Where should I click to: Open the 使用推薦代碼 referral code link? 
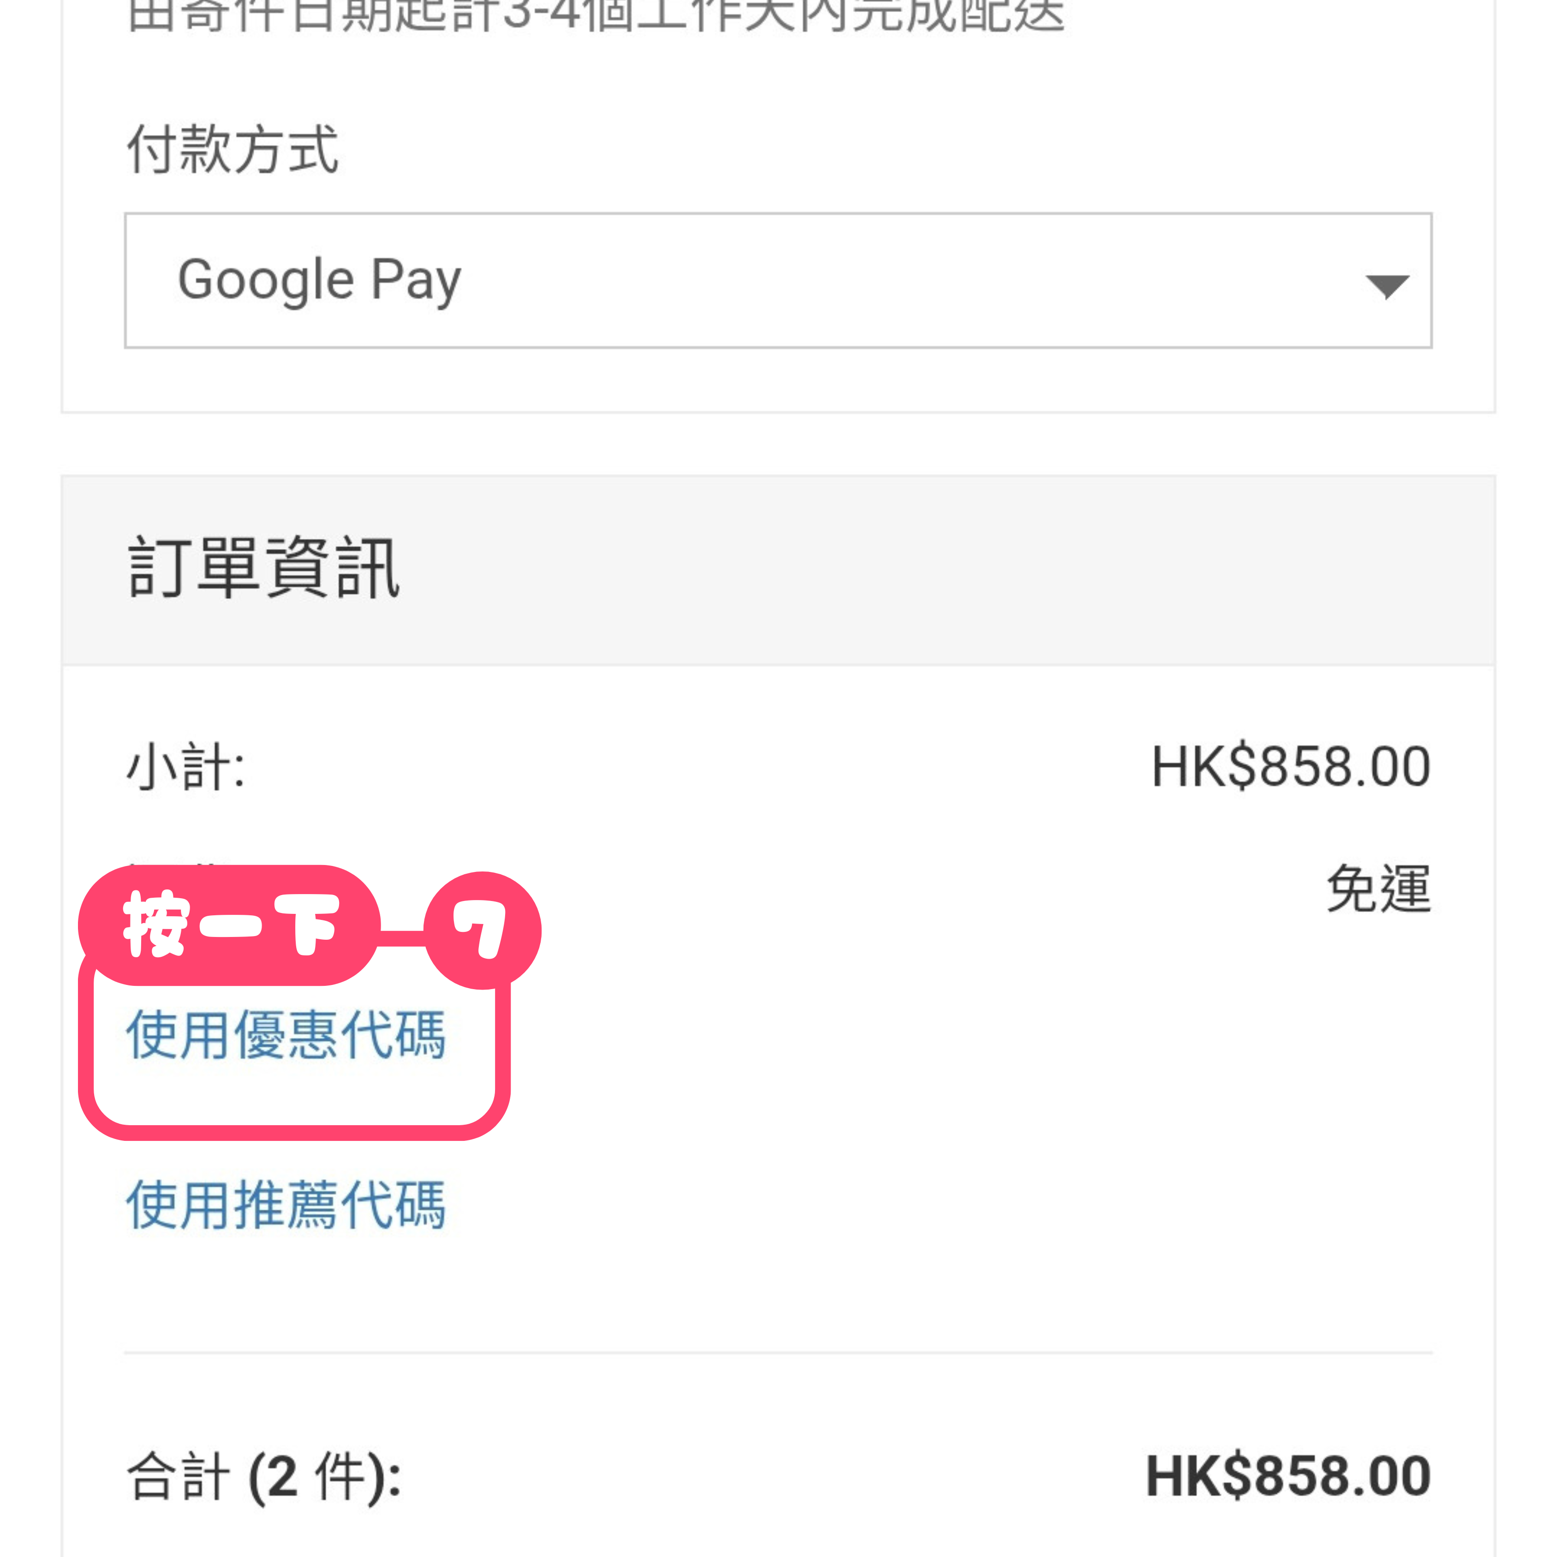[x=285, y=1204]
